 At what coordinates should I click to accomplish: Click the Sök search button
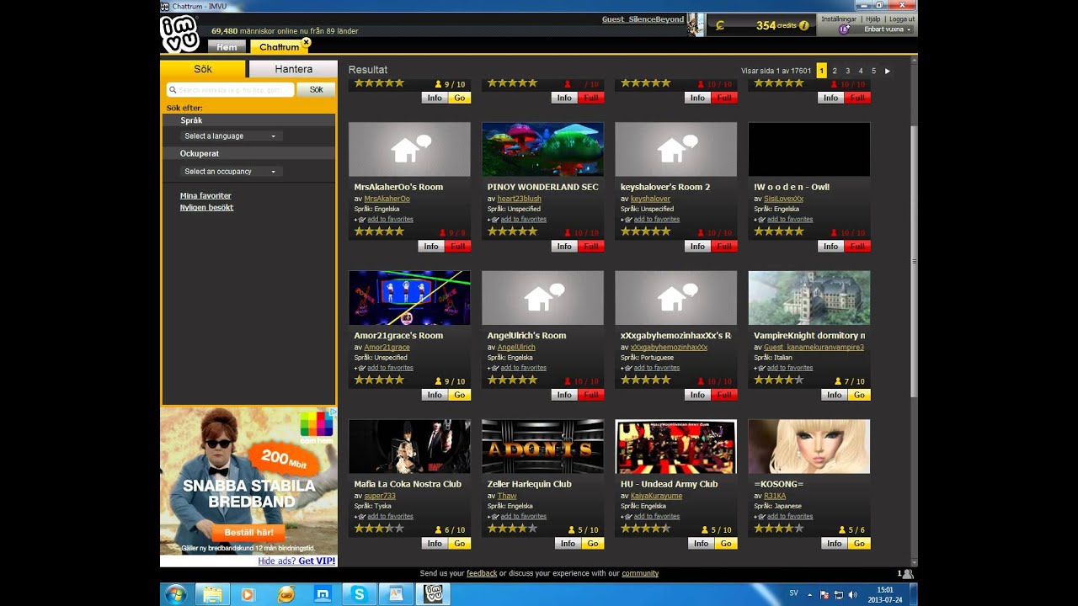[316, 89]
